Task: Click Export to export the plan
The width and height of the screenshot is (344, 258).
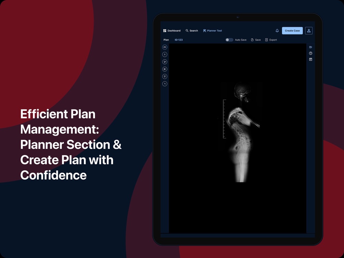Action: point(271,40)
